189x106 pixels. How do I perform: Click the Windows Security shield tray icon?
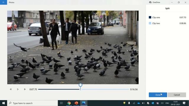[x=124, y=103]
